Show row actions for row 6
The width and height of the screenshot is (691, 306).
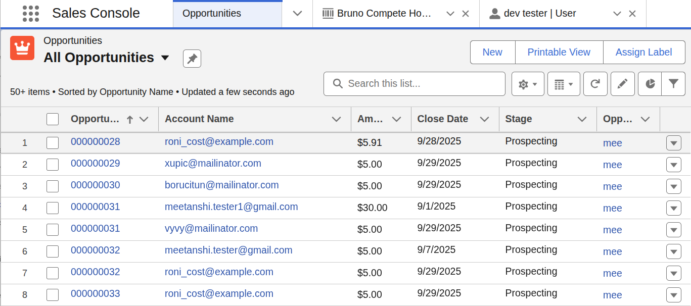click(674, 252)
